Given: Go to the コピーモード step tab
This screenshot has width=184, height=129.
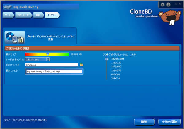Looking at the screenshot, I should (x=24, y=15).
